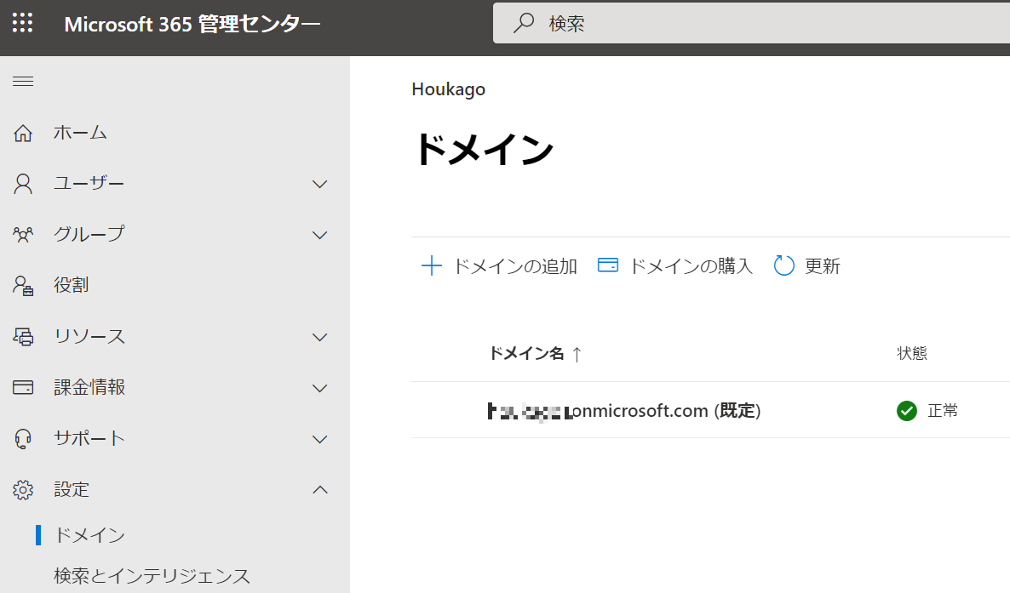Screen dimensions: 1010x593
Task: Click the 状態 column header
Action: [x=911, y=353]
